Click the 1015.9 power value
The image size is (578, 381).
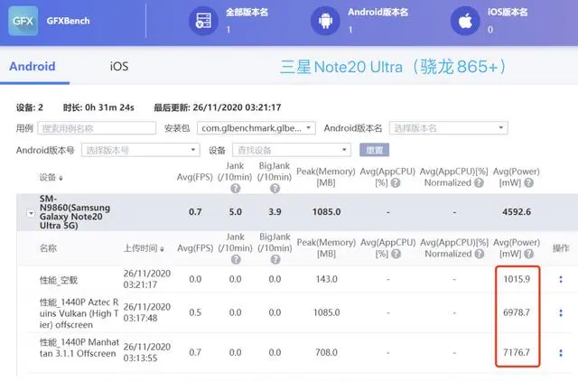click(517, 279)
